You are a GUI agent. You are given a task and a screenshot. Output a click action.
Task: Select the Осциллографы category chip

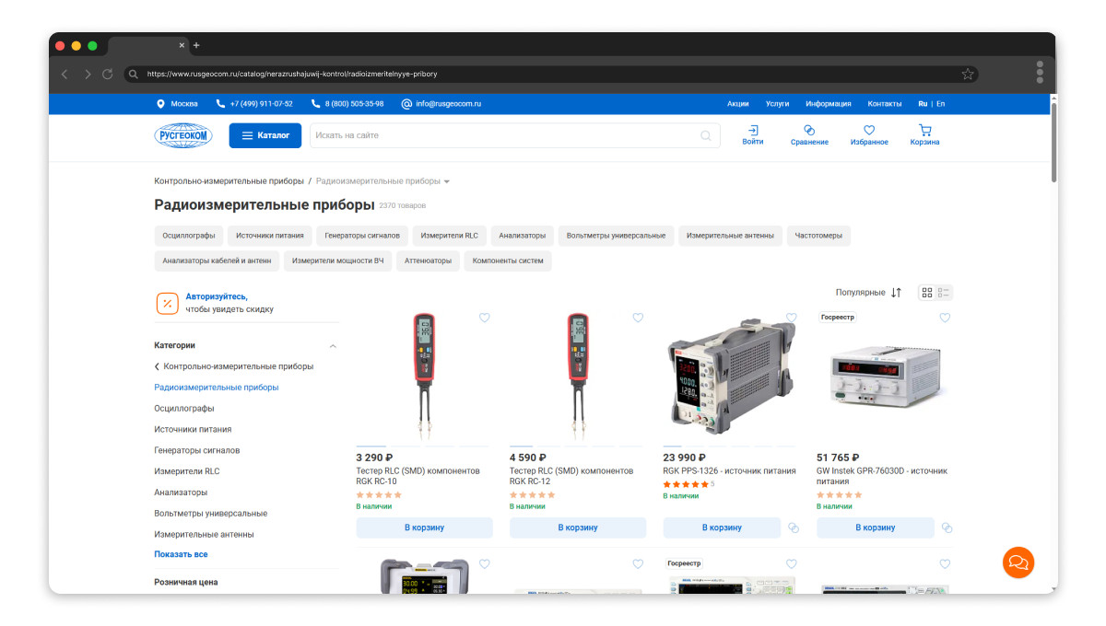click(189, 236)
